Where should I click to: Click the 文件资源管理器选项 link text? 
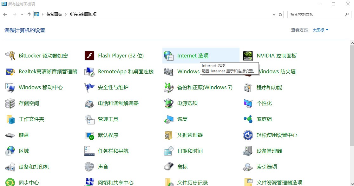tap(279, 183)
